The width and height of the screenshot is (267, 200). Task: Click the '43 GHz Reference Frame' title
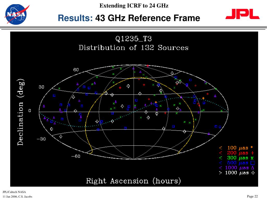pos(148,18)
